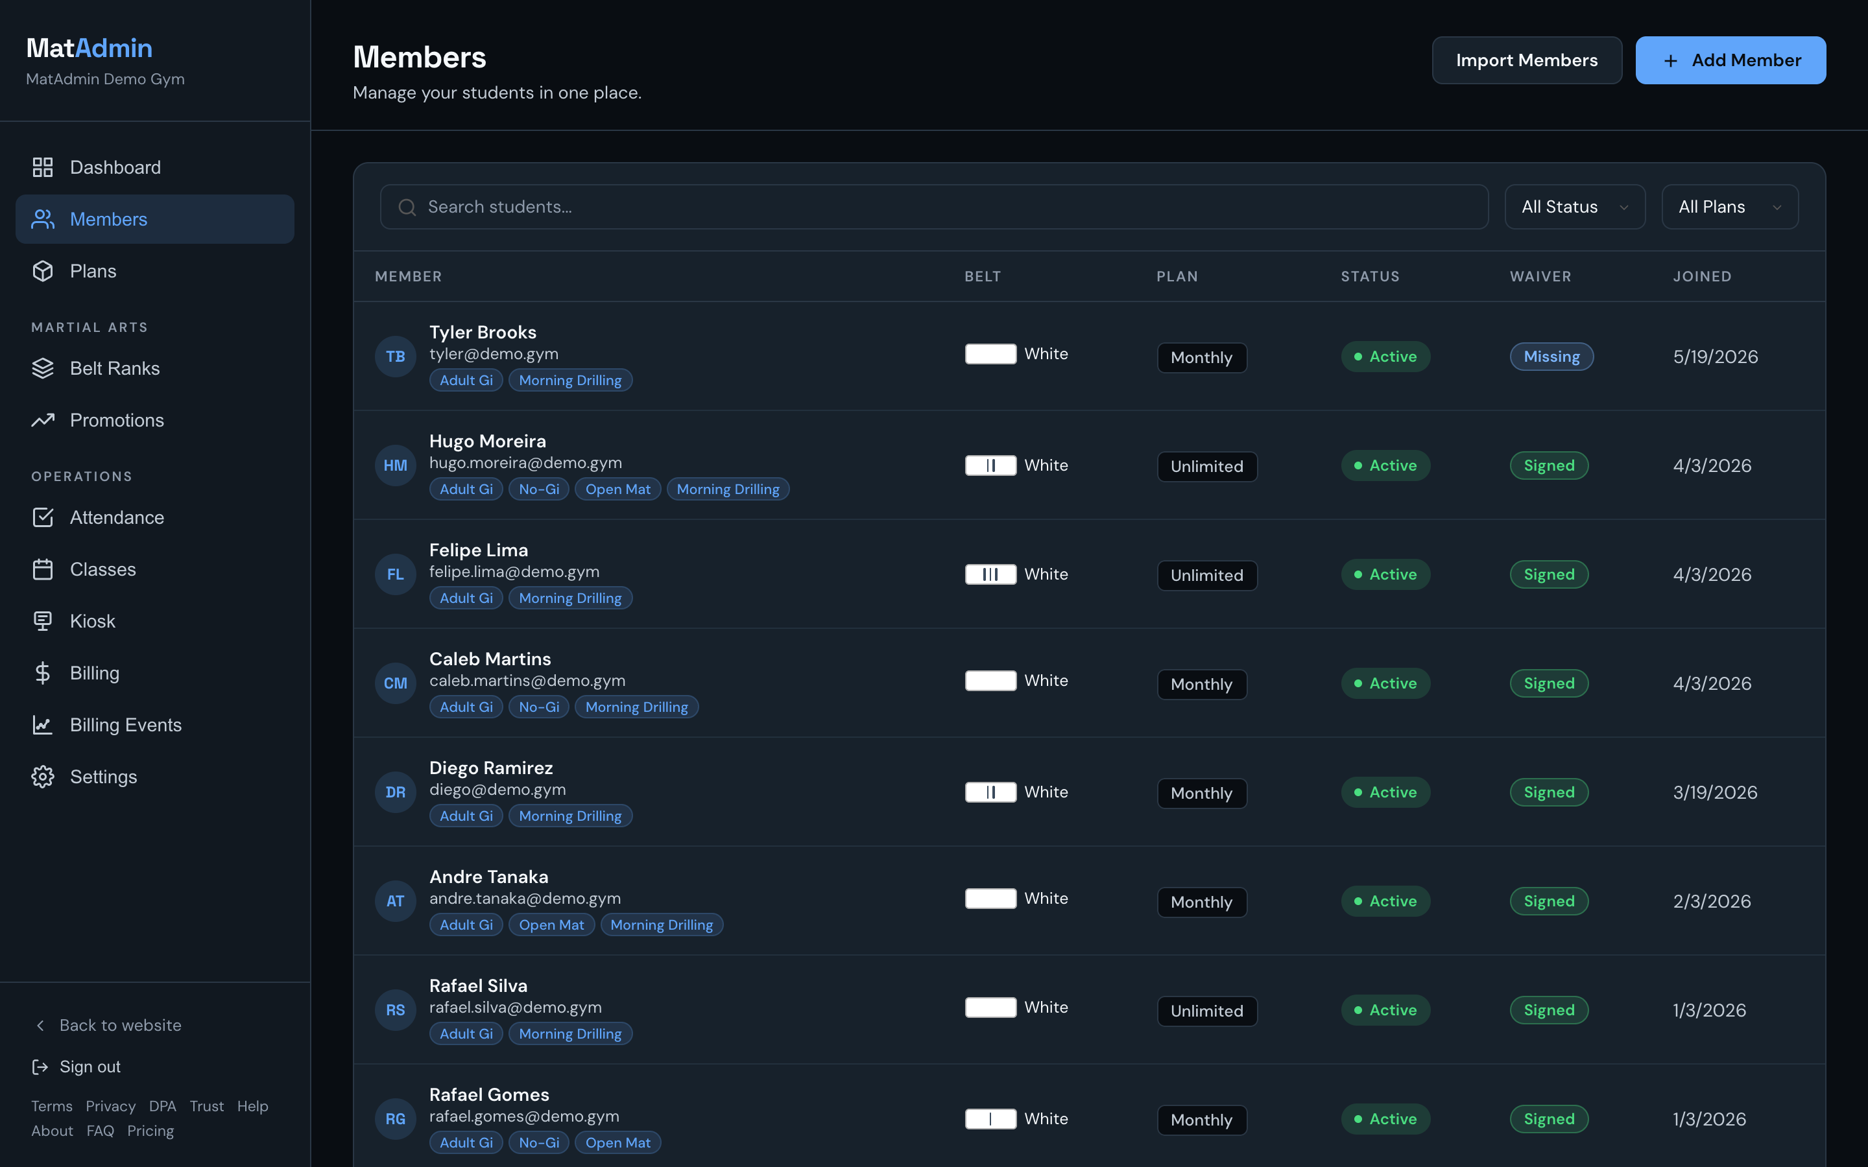The height and width of the screenshot is (1167, 1868).
Task: Click the Members people icon in sidebar
Action: [42, 219]
